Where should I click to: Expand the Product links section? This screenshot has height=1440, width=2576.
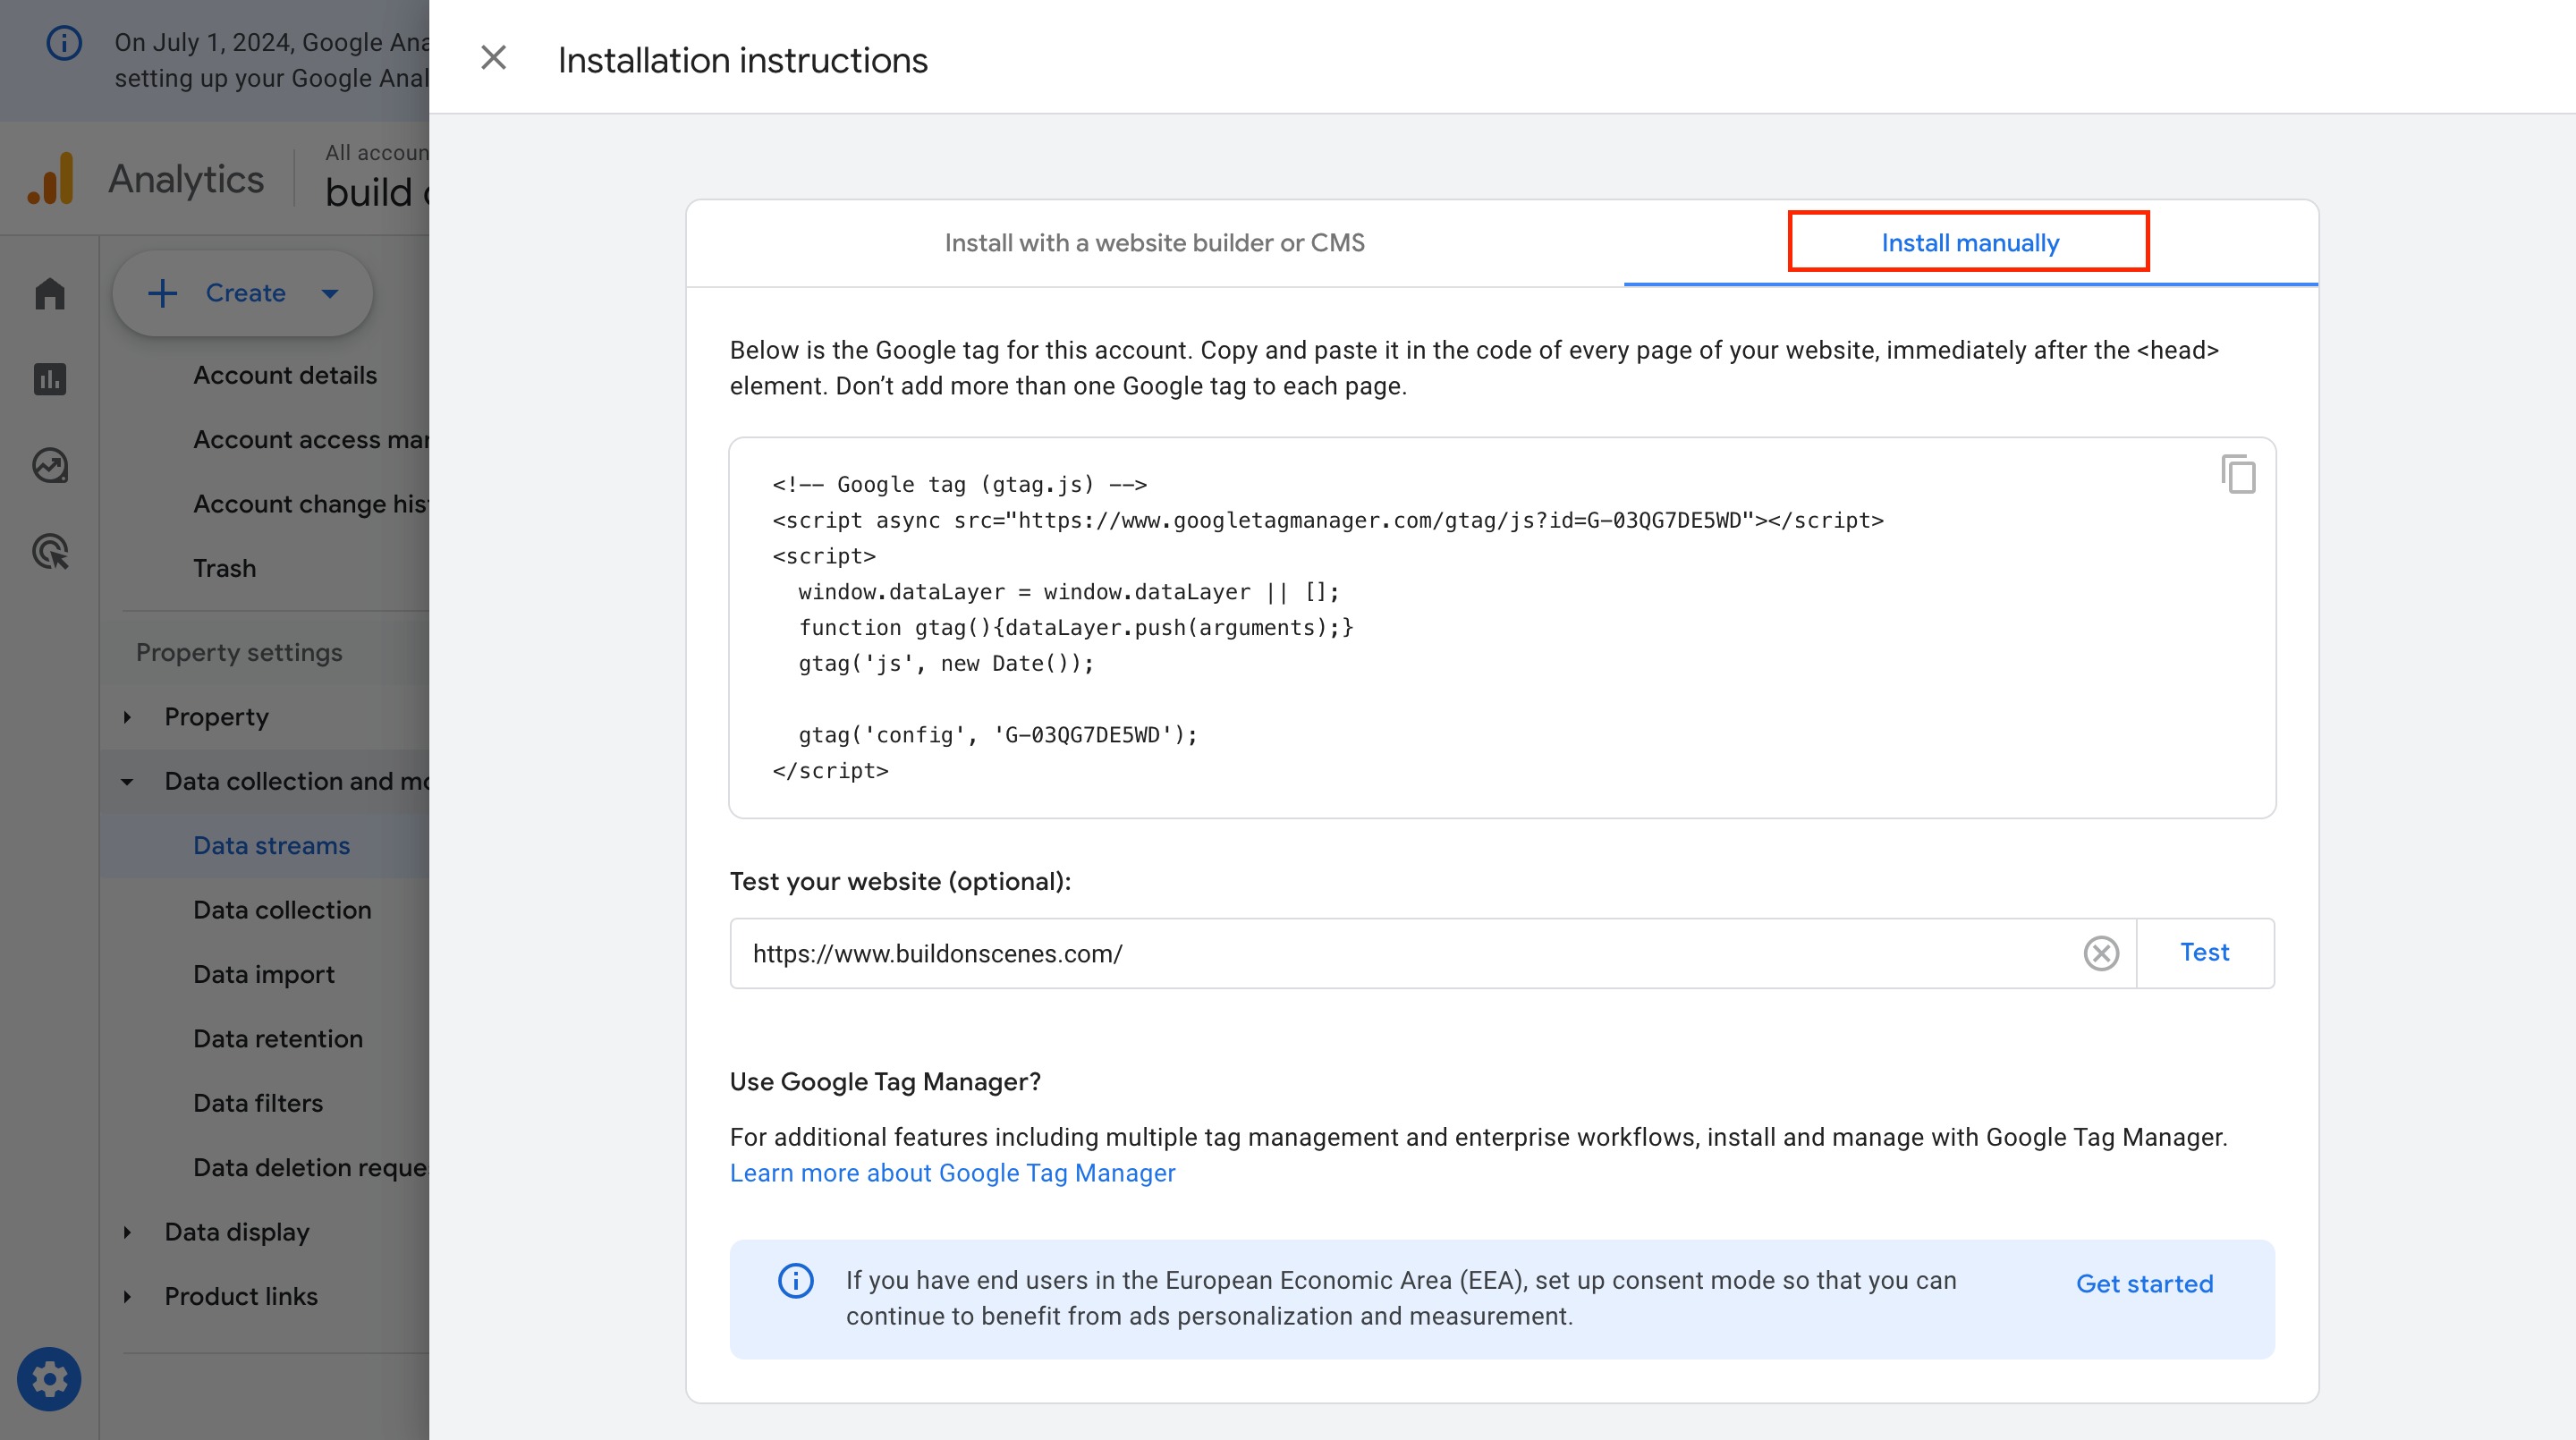click(127, 1297)
